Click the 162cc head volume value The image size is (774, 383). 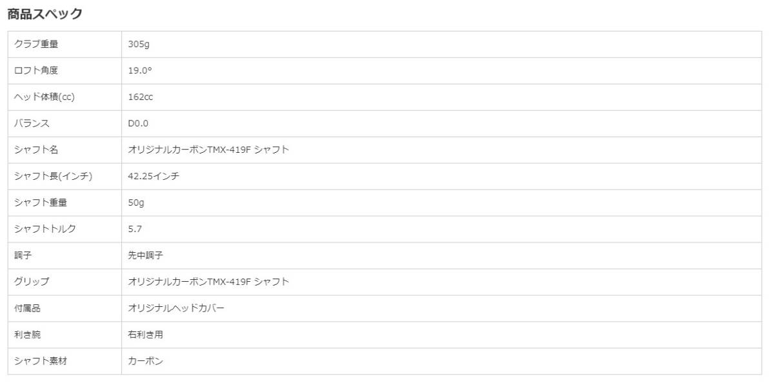(x=141, y=97)
